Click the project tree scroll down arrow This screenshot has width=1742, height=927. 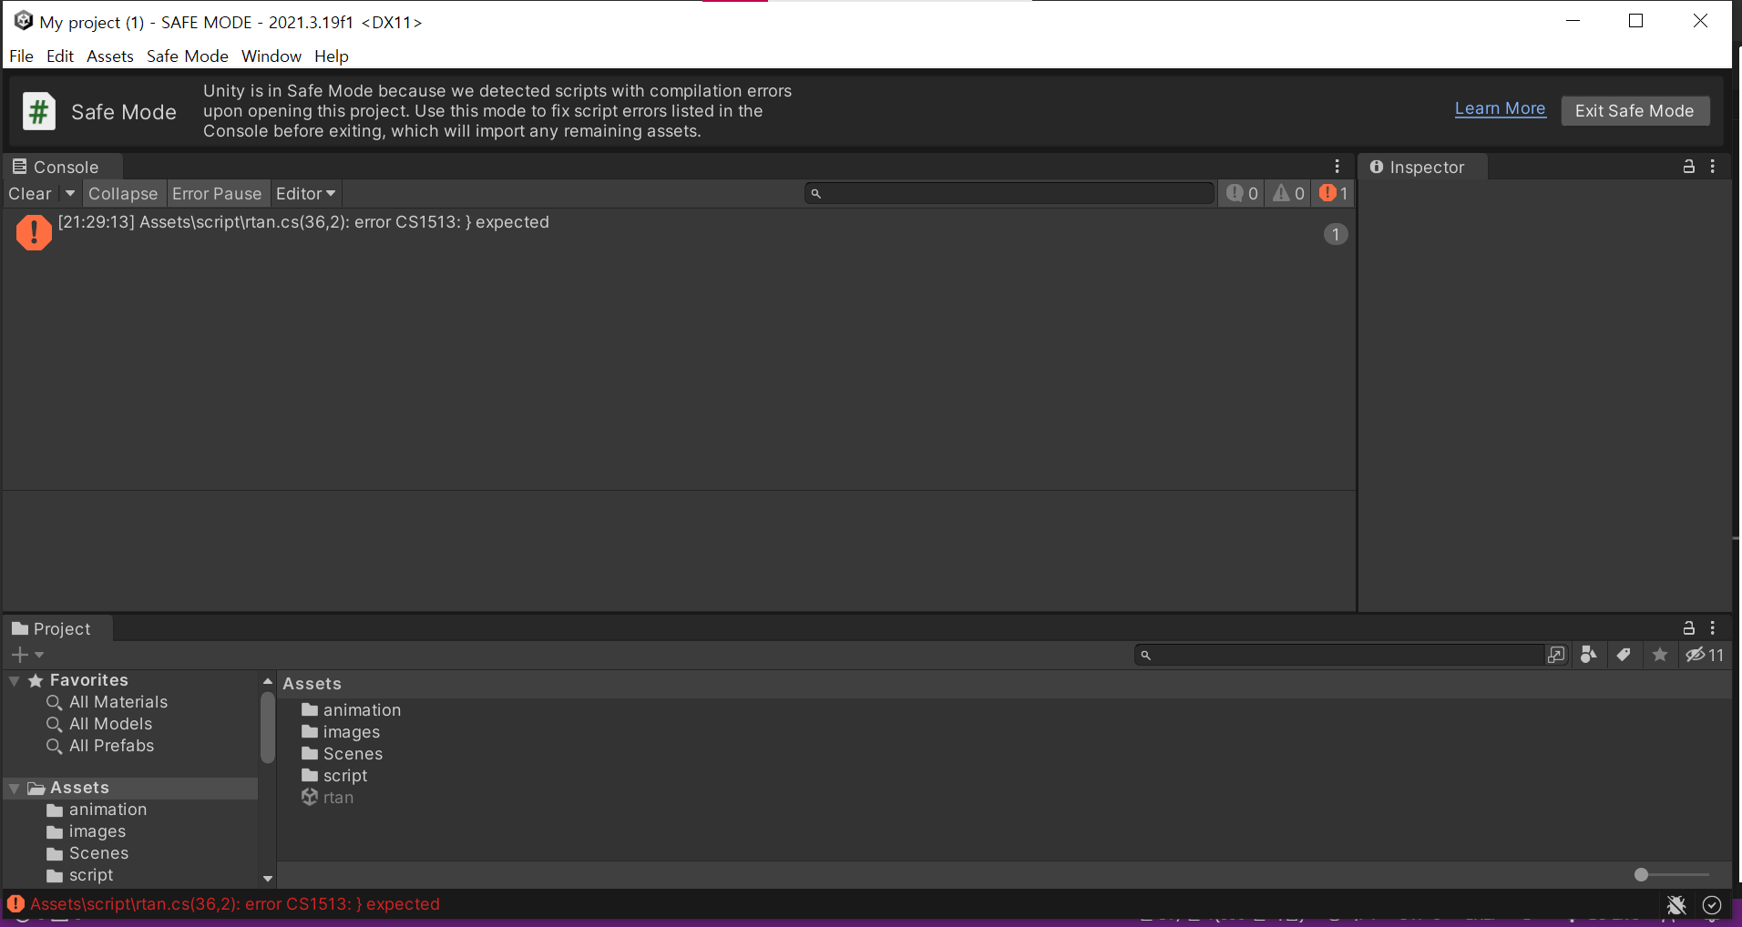268,879
